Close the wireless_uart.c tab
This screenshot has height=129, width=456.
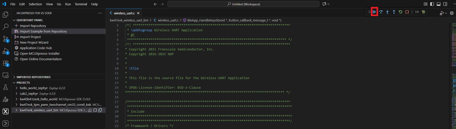click(138, 13)
